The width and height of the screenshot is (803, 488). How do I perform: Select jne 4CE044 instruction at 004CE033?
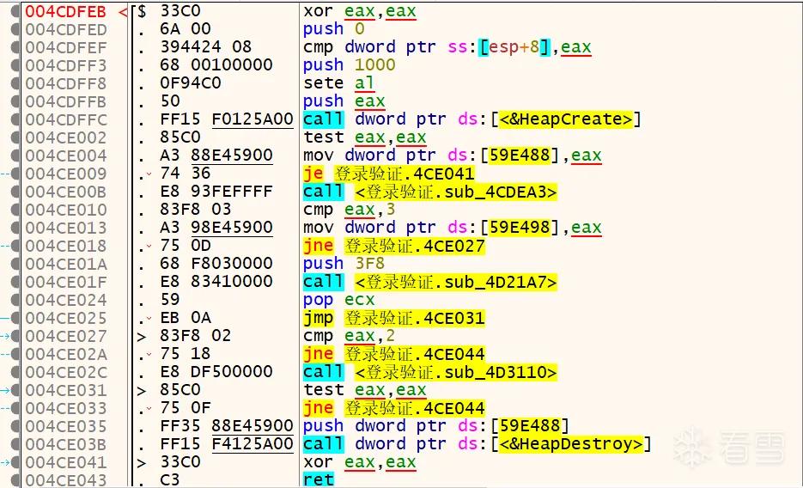[394, 408]
